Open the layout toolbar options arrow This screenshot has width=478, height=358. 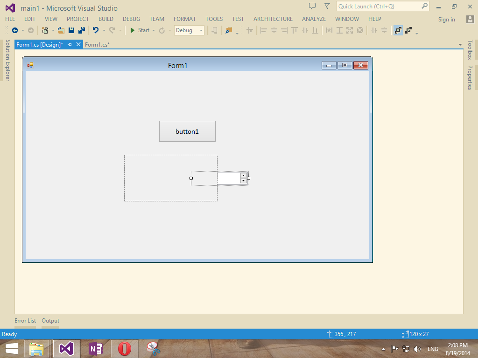pyautogui.click(x=417, y=32)
